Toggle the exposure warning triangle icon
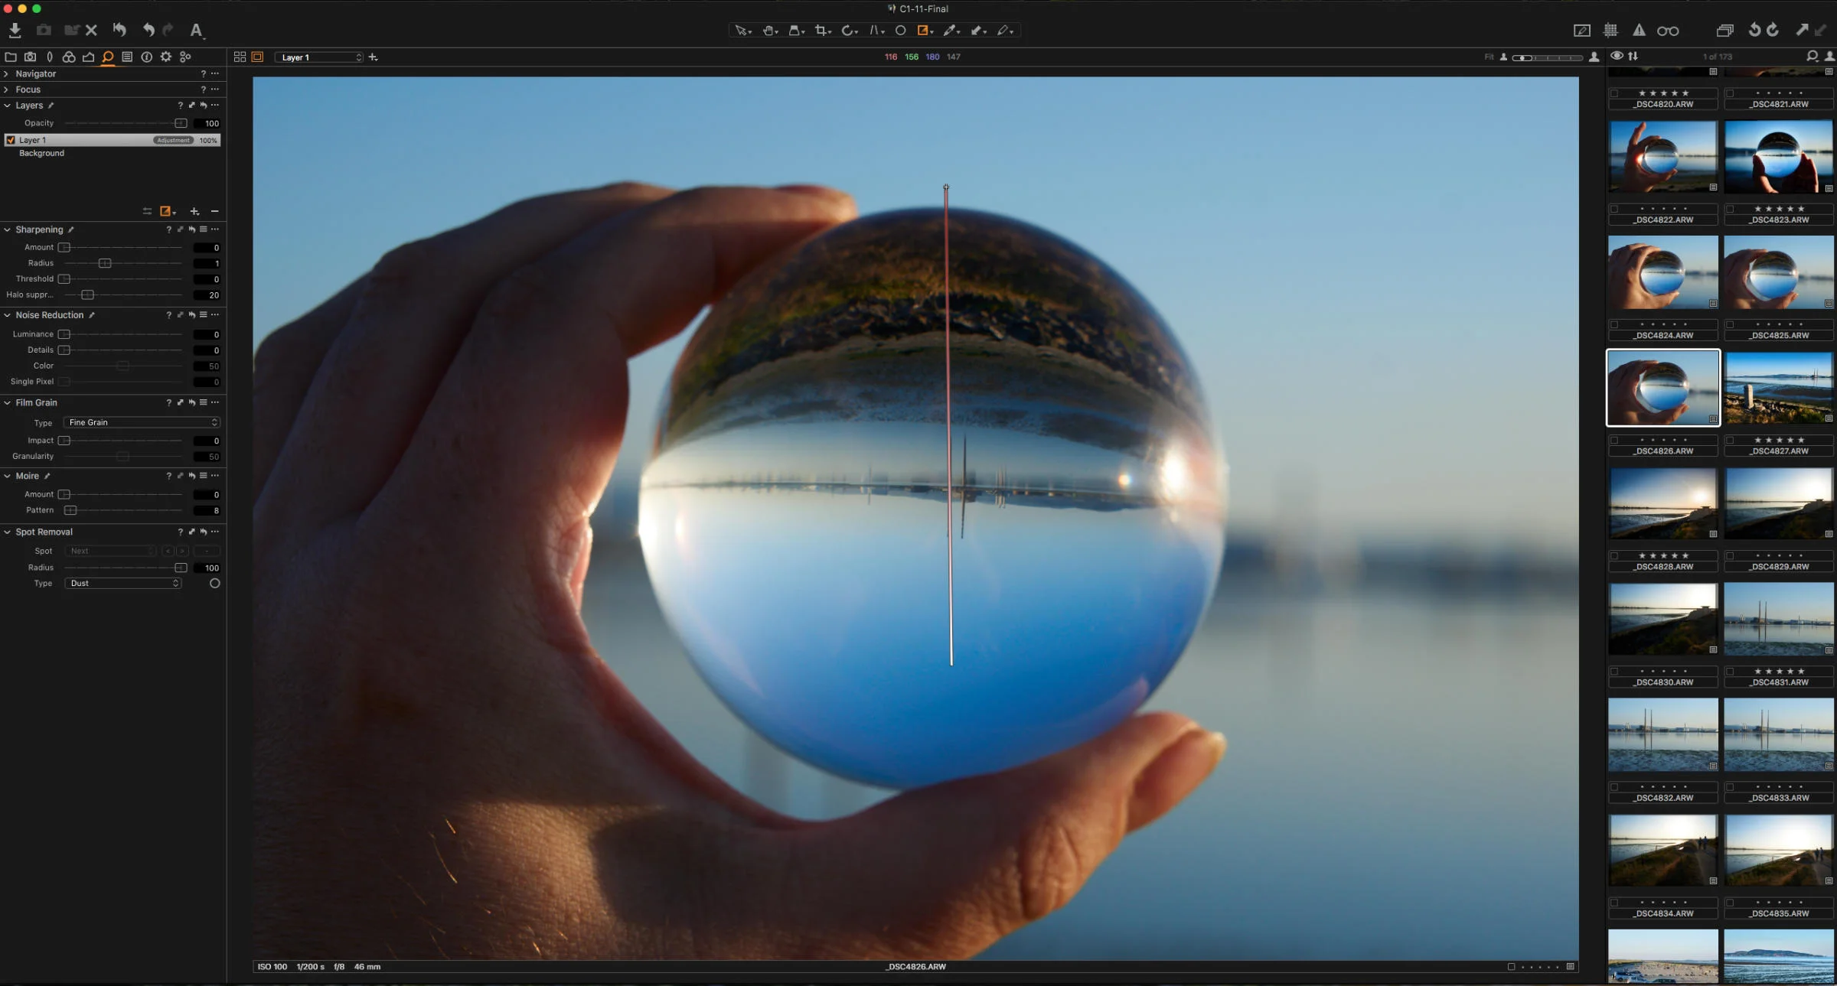The height and width of the screenshot is (986, 1837). coord(1639,31)
